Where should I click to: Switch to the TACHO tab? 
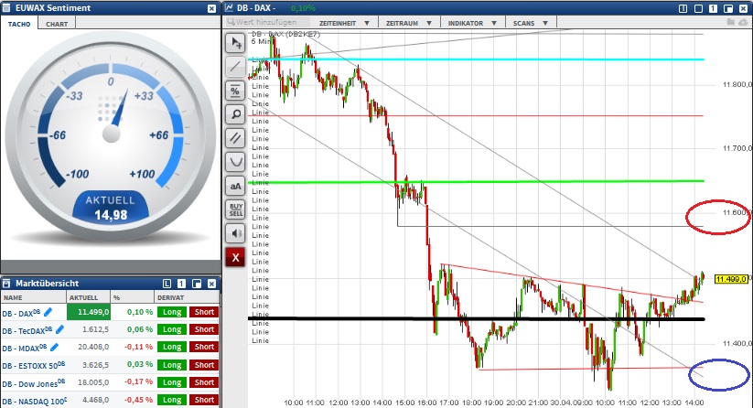[x=19, y=24]
